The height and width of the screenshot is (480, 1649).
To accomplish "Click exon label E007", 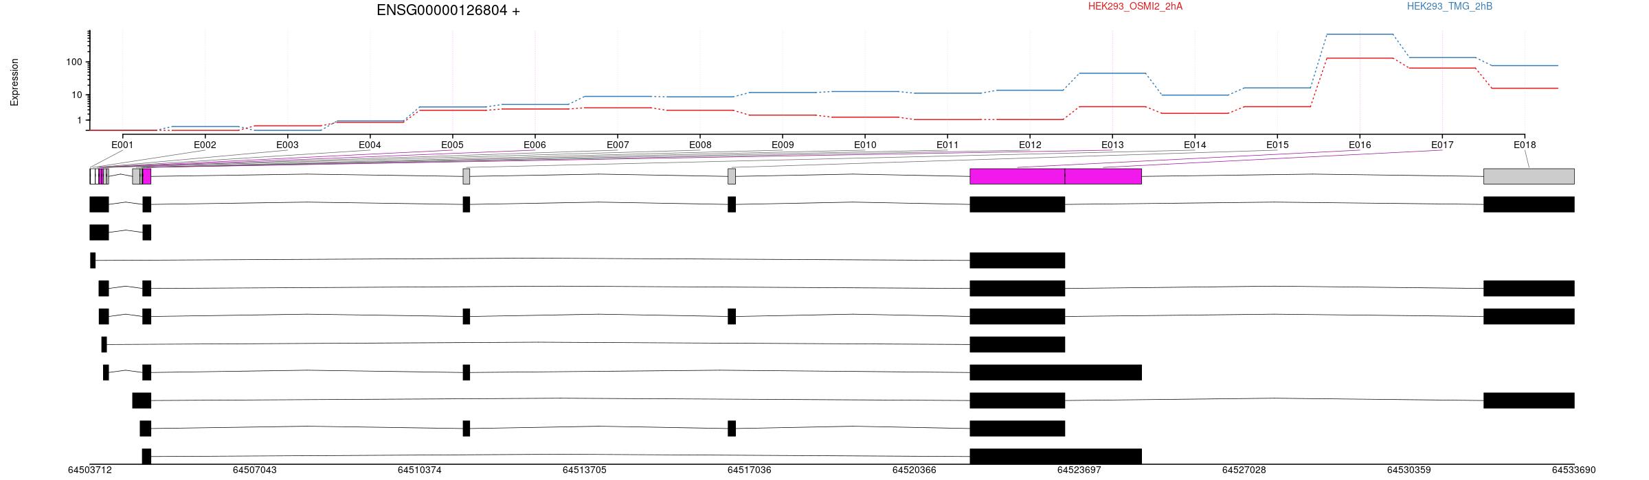I will [618, 145].
